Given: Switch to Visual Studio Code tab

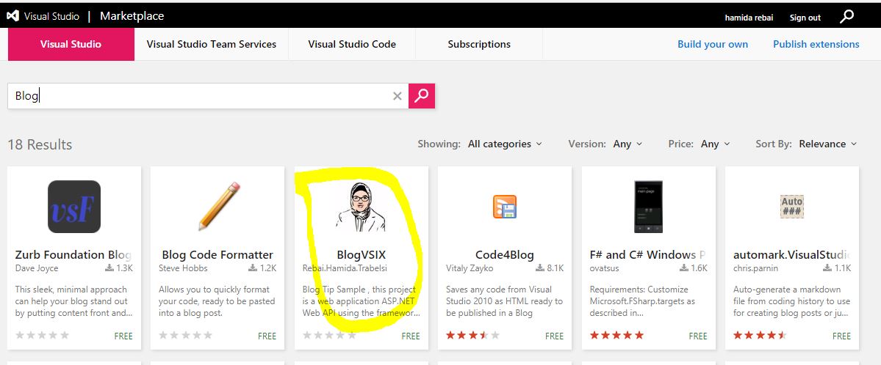Looking at the screenshot, I should [352, 44].
